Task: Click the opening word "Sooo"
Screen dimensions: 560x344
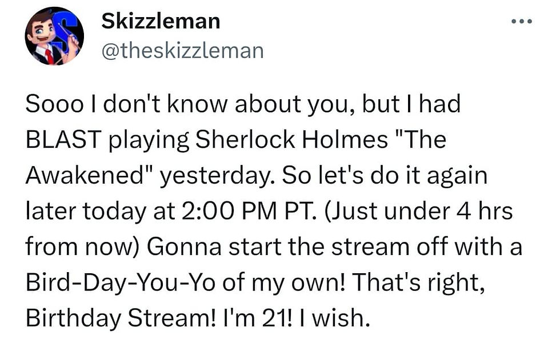Action: 55,104
